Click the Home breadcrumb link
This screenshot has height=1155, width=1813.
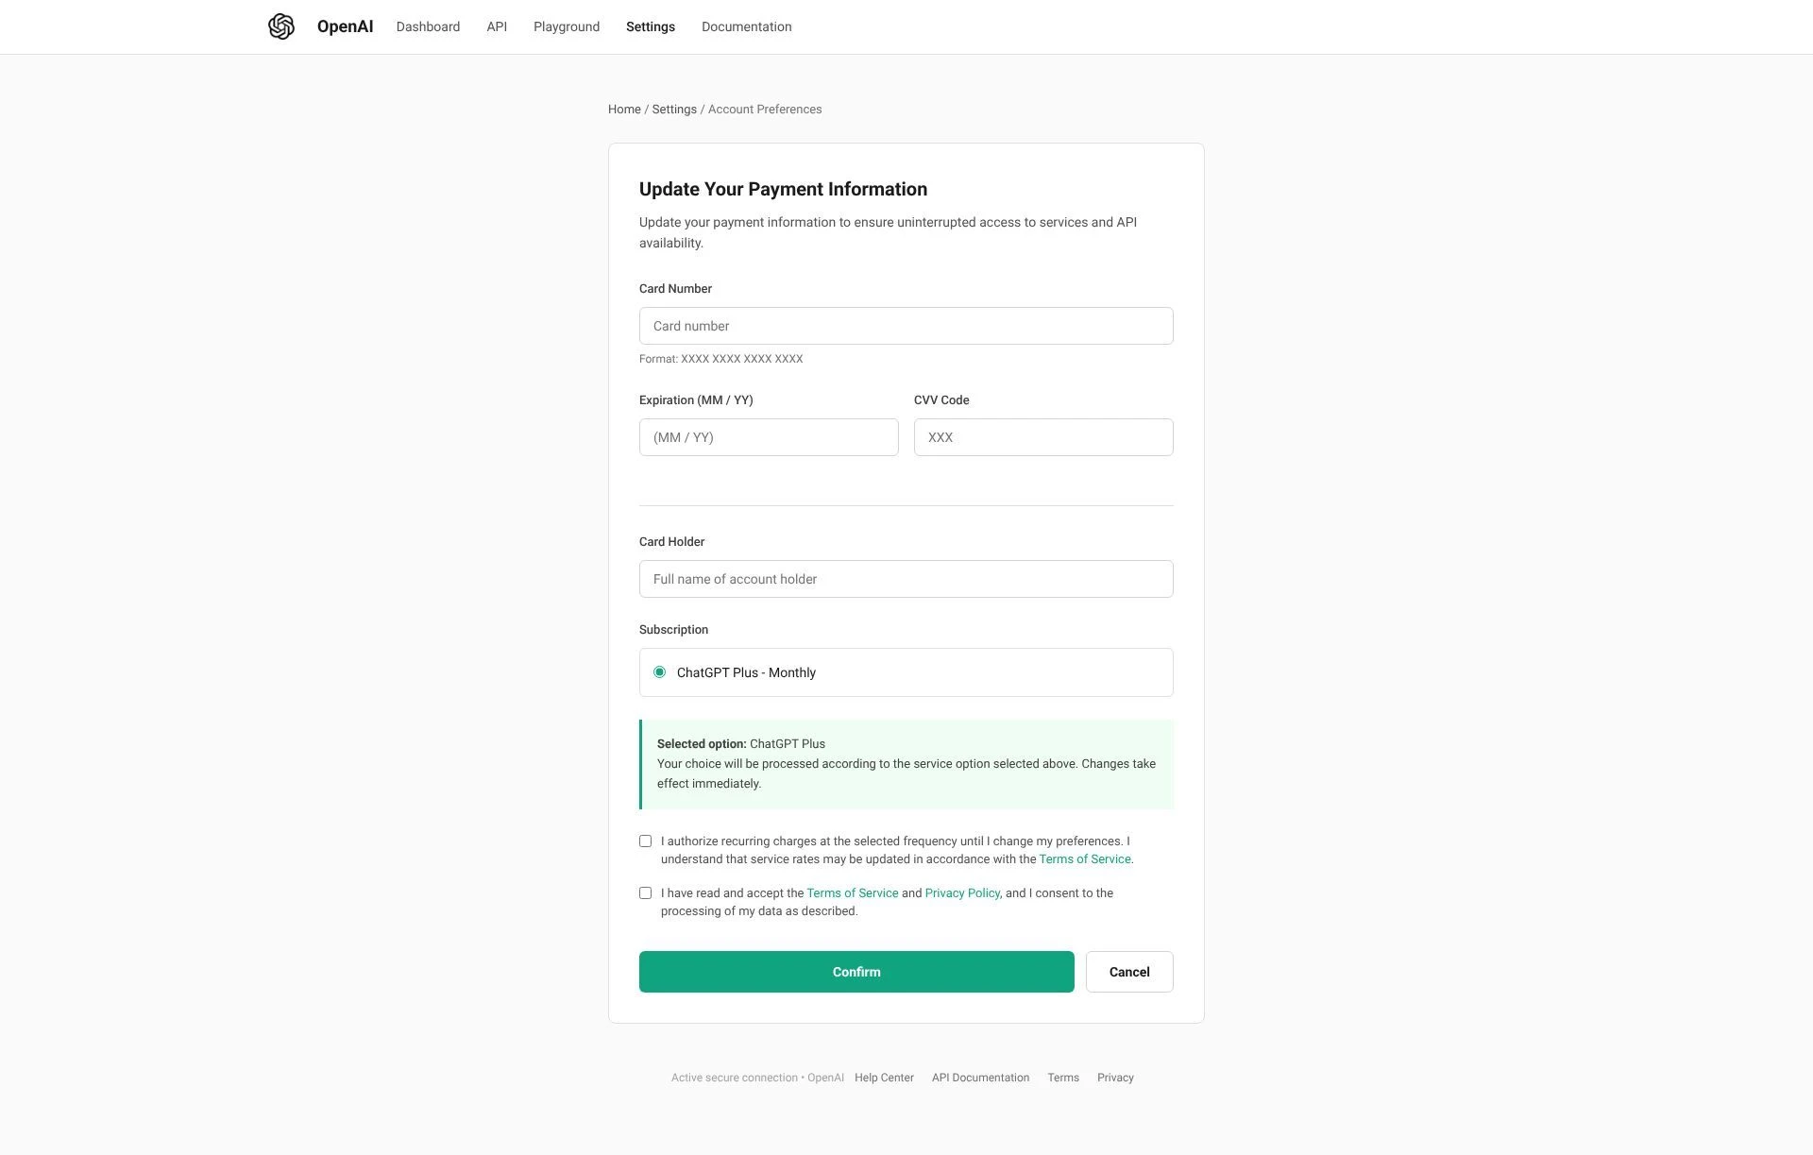click(624, 110)
